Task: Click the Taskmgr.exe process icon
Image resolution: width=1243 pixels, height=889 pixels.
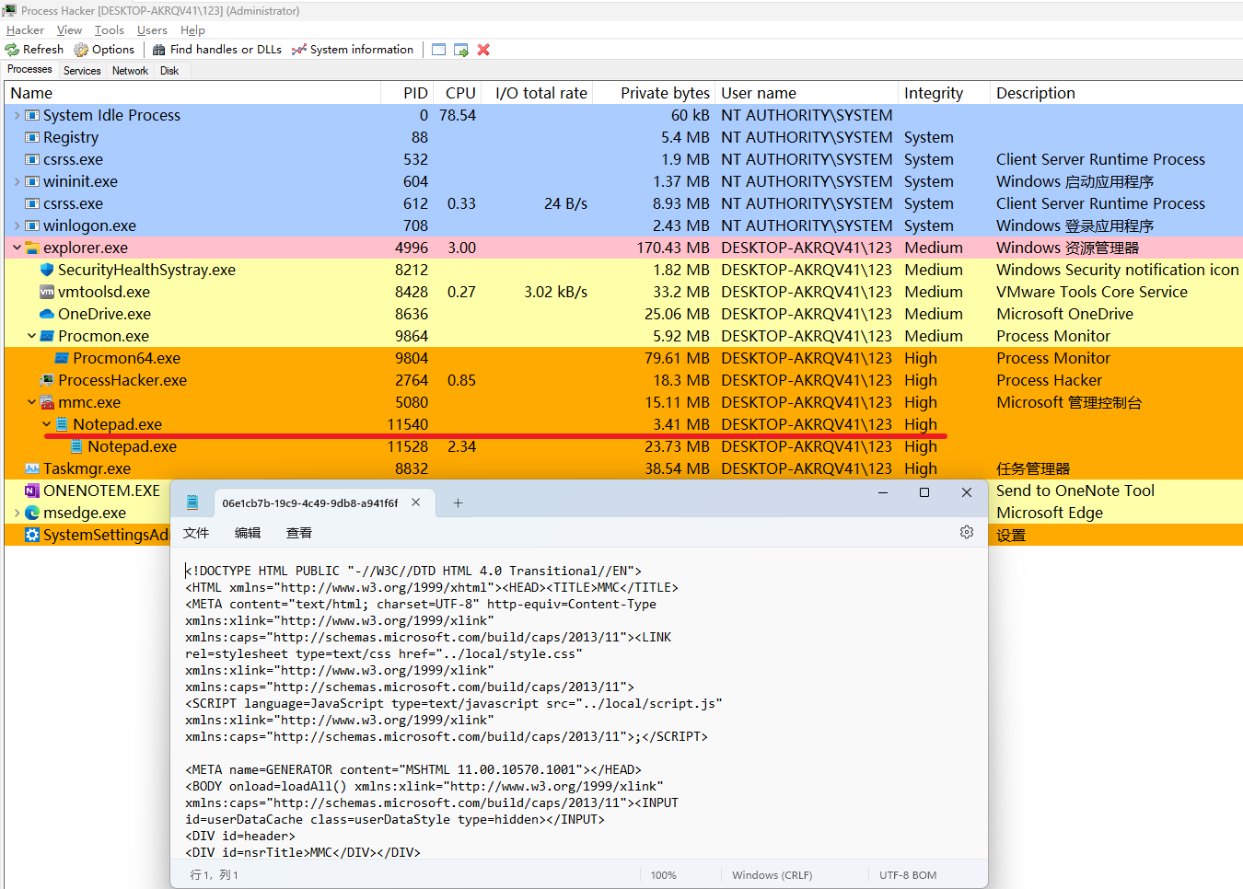Action: tap(32, 468)
